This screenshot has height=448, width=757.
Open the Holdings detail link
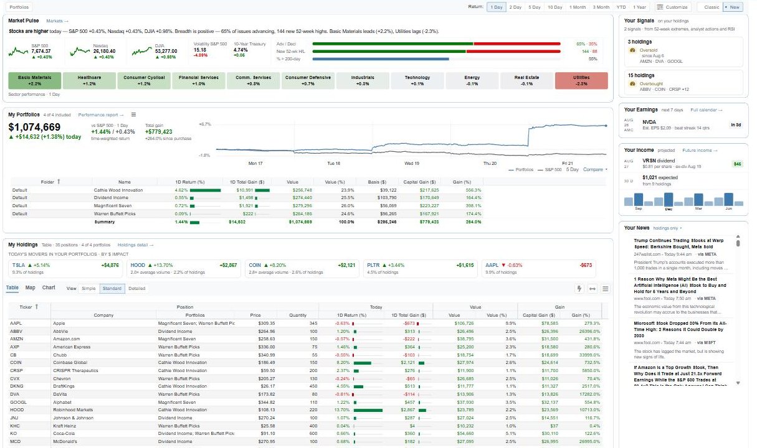[x=135, y=245]
